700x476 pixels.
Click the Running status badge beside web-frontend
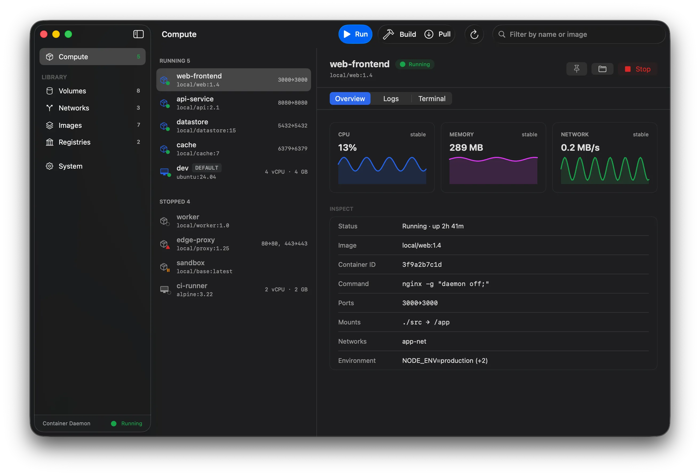click(x=415, y=64)
